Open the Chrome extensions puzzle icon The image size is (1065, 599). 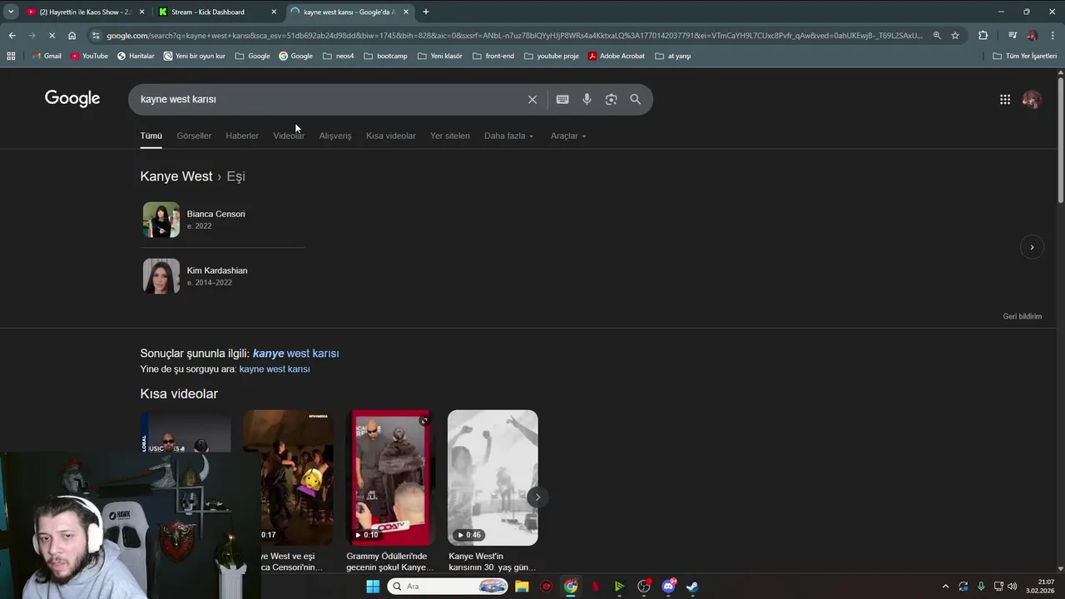click(x=983, y=35)
